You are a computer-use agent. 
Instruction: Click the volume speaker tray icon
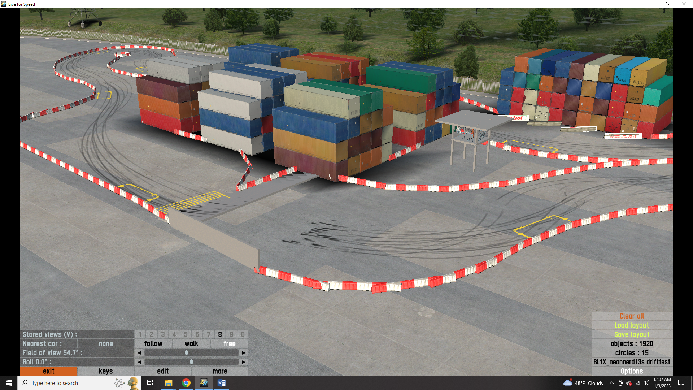[646, 383]
